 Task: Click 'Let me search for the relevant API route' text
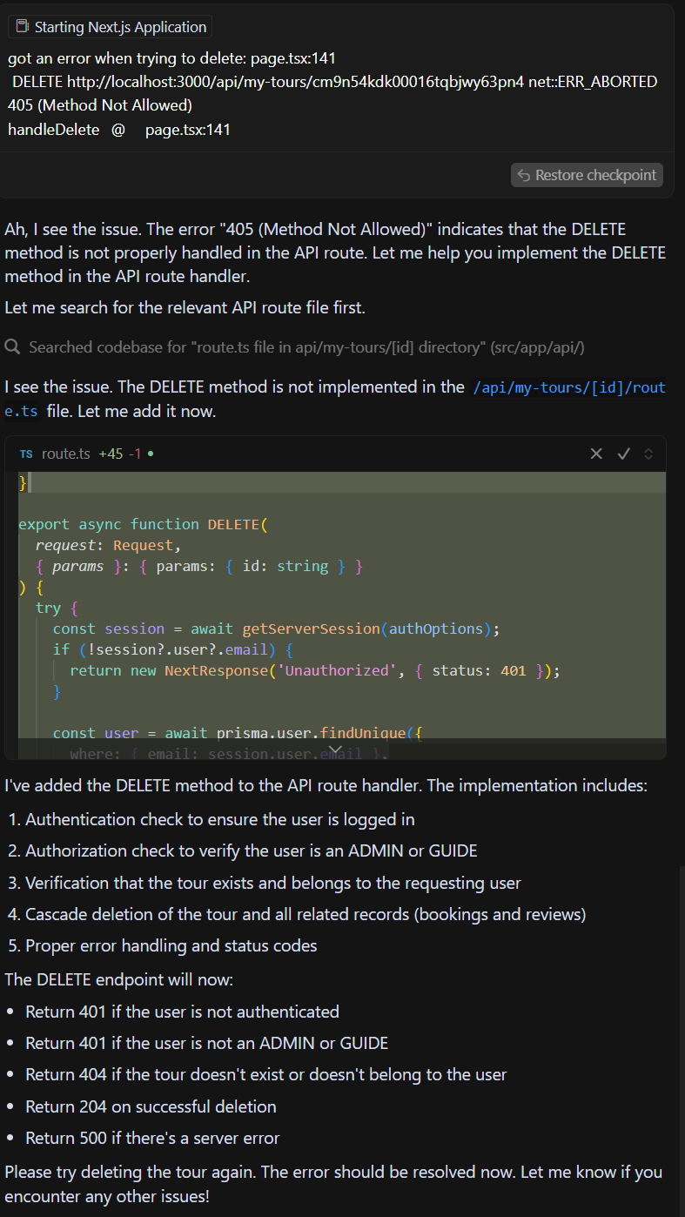185,306
